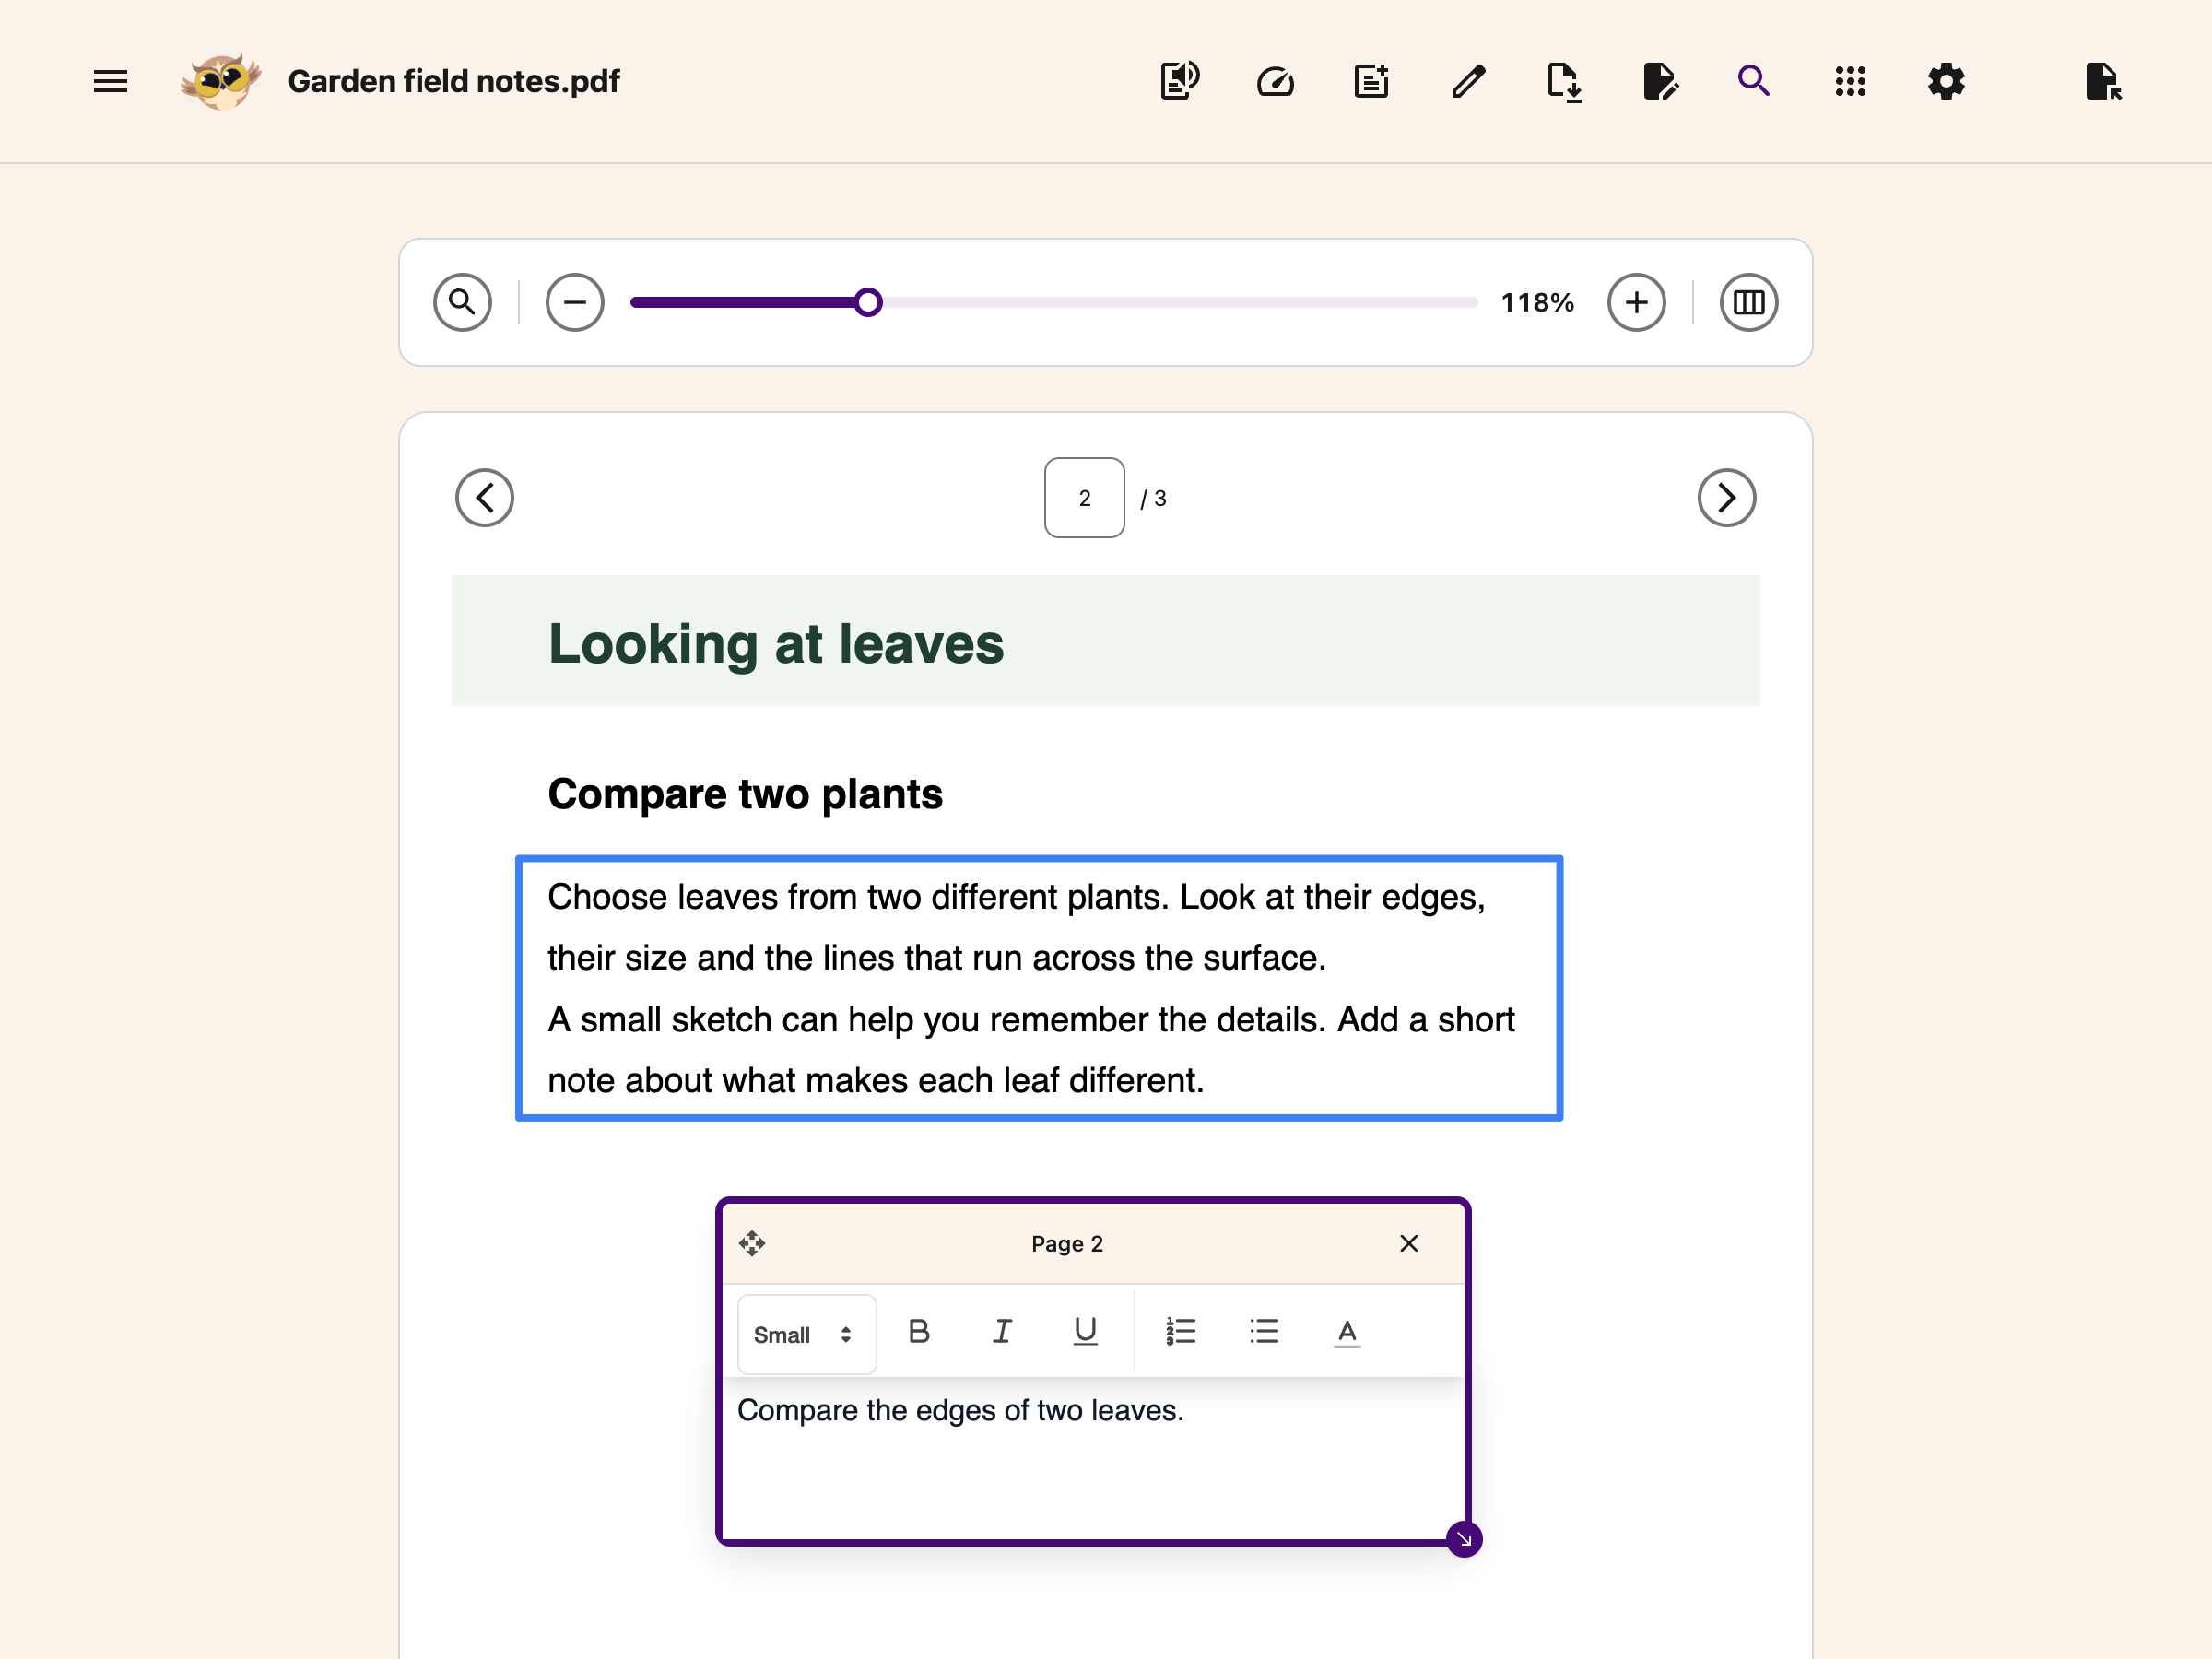Zoom out with the minus button
This screenshot has width=2212, height=1659.
click(x=575, y=302)
